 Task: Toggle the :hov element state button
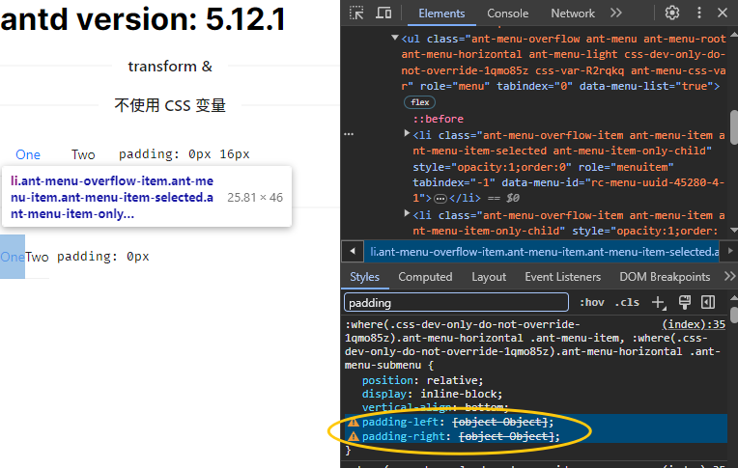tap(591, 302)
